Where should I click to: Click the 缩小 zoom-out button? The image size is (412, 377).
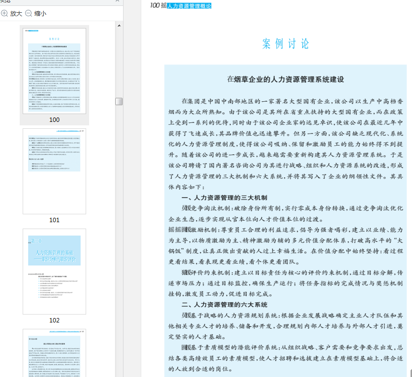36,13
